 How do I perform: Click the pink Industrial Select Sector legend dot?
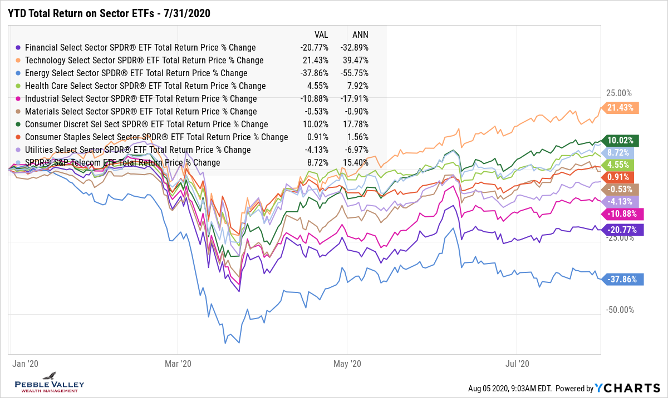coord(19,99)
